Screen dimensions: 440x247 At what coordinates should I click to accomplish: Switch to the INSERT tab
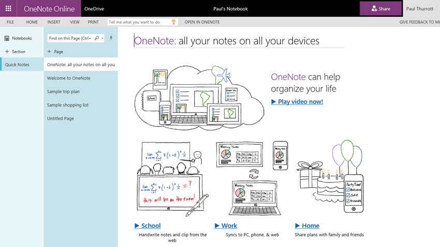click(x=54, y=22)
